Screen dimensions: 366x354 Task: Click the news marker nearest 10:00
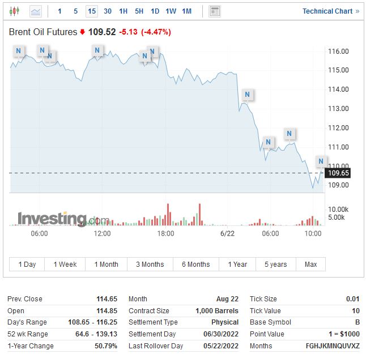[321, 161]
